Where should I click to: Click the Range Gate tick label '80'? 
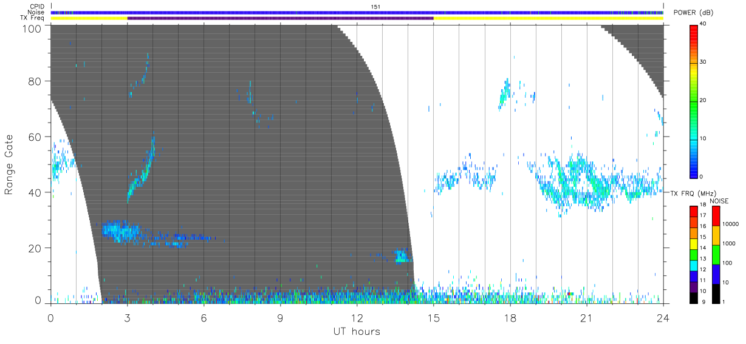click(x=35, y=81)
